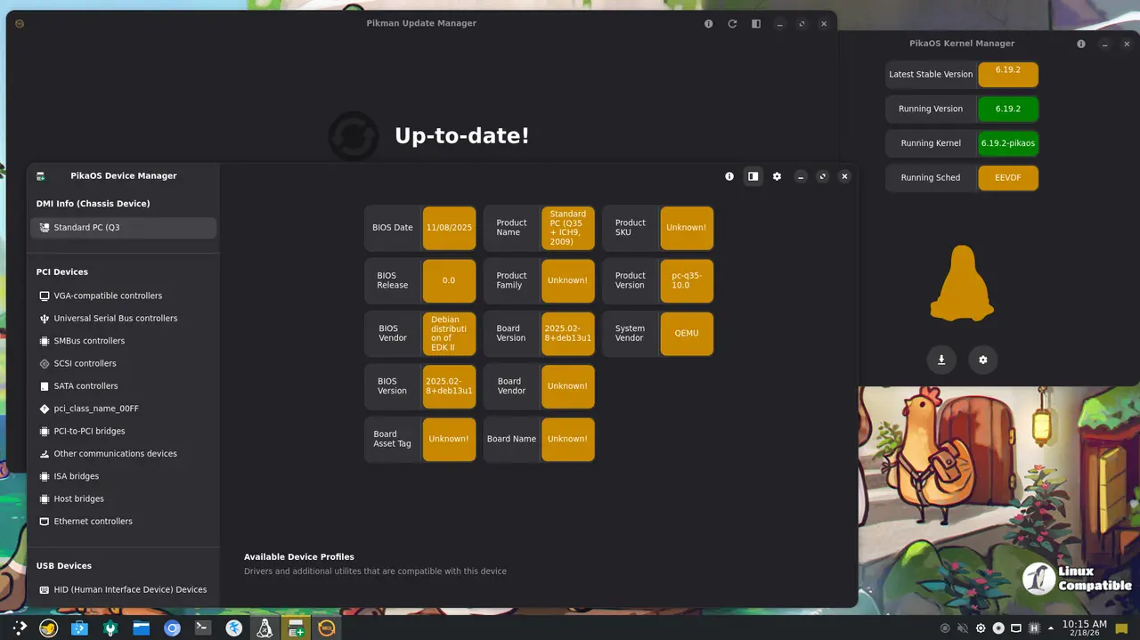Open HID Devices under USB Devices
Screen dimensions: 1140x640
(129, 589)
